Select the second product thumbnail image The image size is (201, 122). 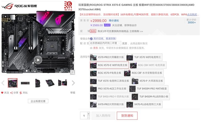[x=25, y=83]
